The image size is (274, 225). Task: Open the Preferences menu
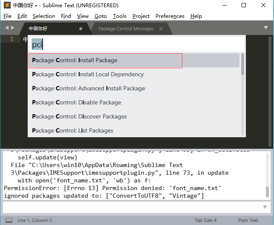click(x=170, y=16)
